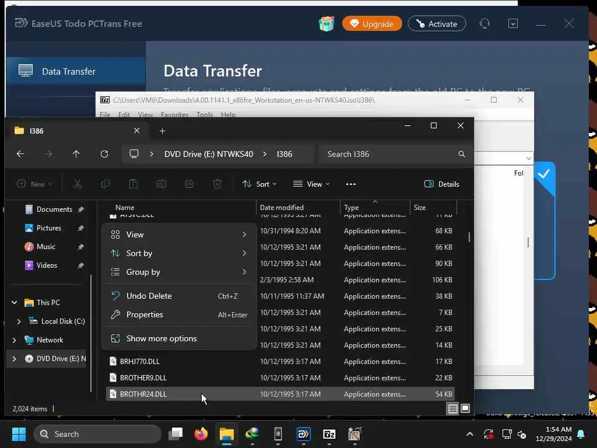
Task: Choose Properties in context menu
Action: 179,314
